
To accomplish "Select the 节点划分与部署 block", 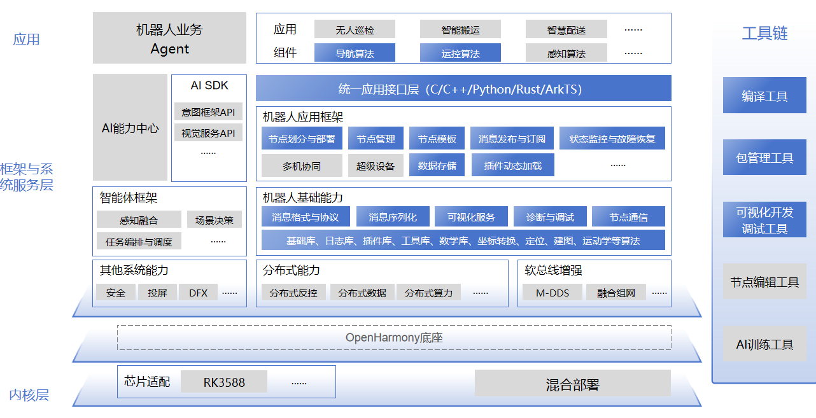I will point(302,138).
